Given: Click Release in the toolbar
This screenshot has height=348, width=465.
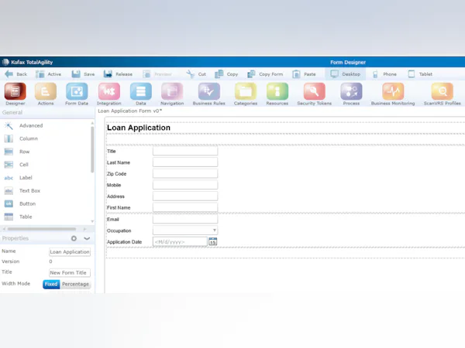Looking at the screenshot, I should [x=118, y=74].
